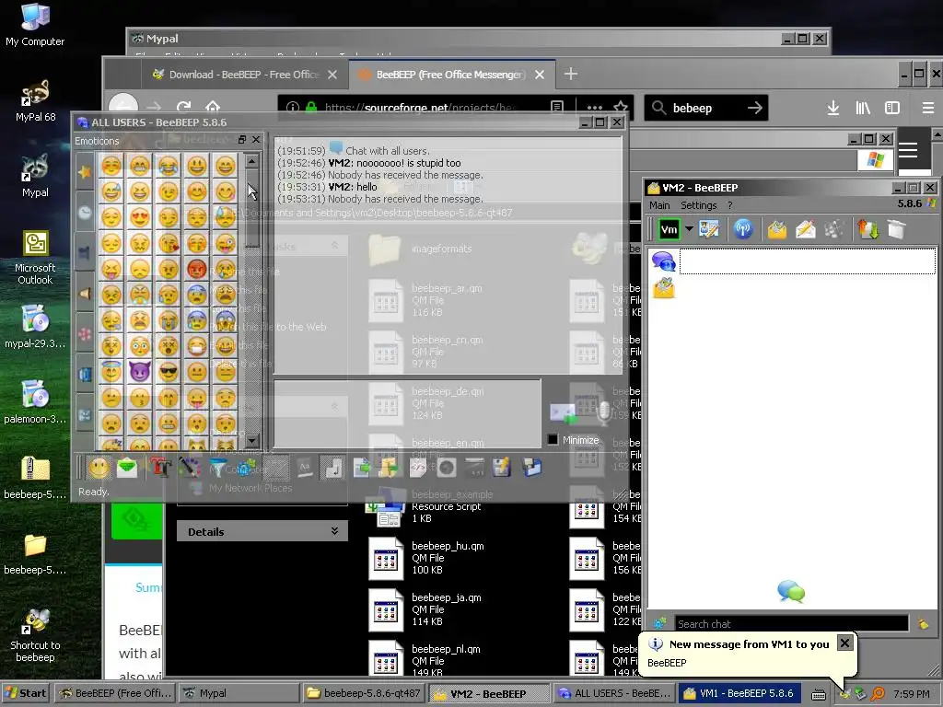Click the code tag icon in chat toolbar

pyautogui.click(x=418, y=467)
